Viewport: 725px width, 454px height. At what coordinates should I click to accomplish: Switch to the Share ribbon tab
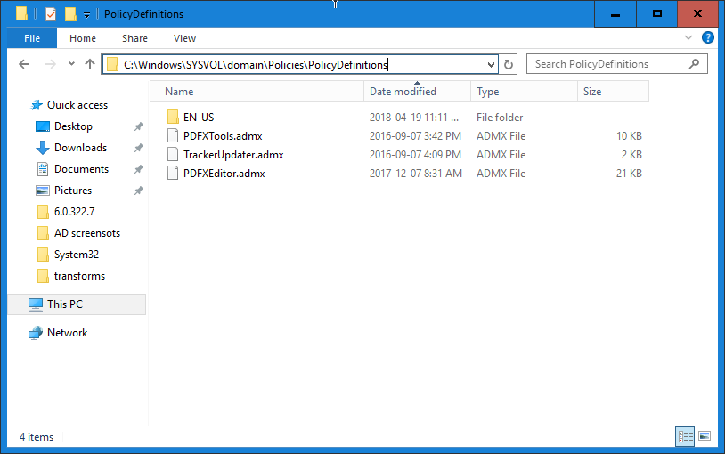point(134,38)
